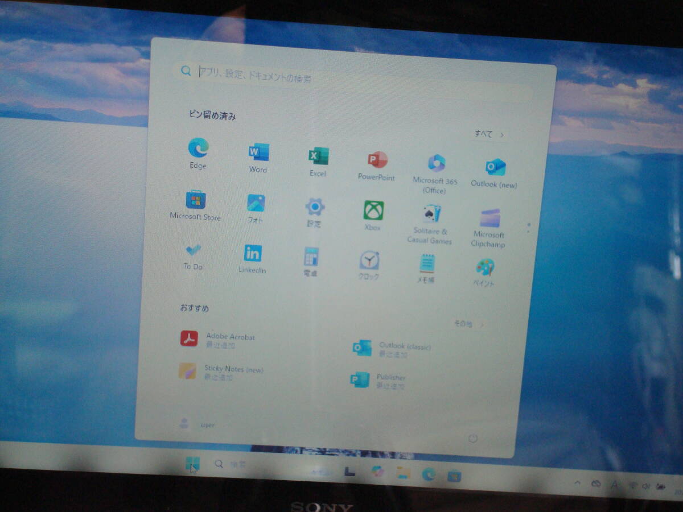Launch Microsoft Clipchamp
Screen dimensions: 683x512
[489, 228]
